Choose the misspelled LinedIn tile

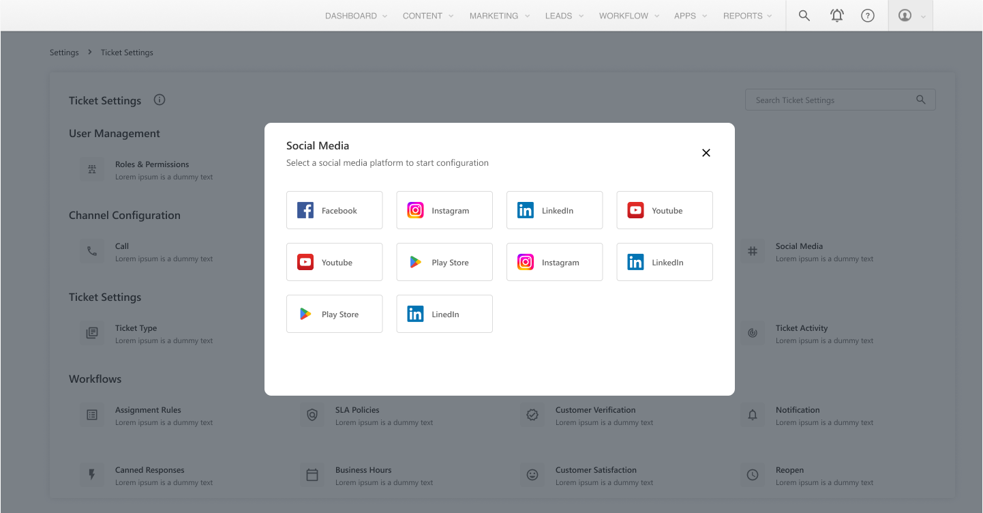point(444,314)
